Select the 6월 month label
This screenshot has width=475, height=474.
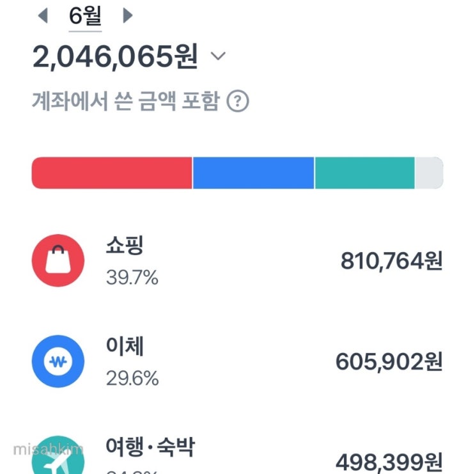(85, 15)
